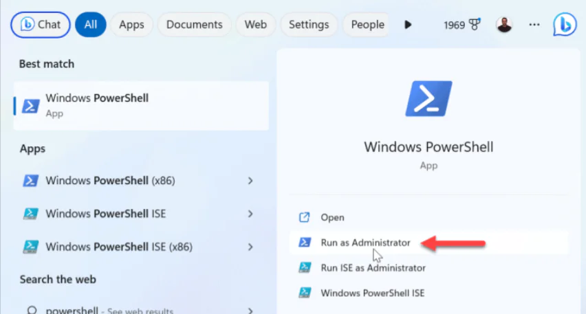
Task: Click the icon beside Windows PowerShell ISE action
Action: pyautogui.click(x=305, y=293)
